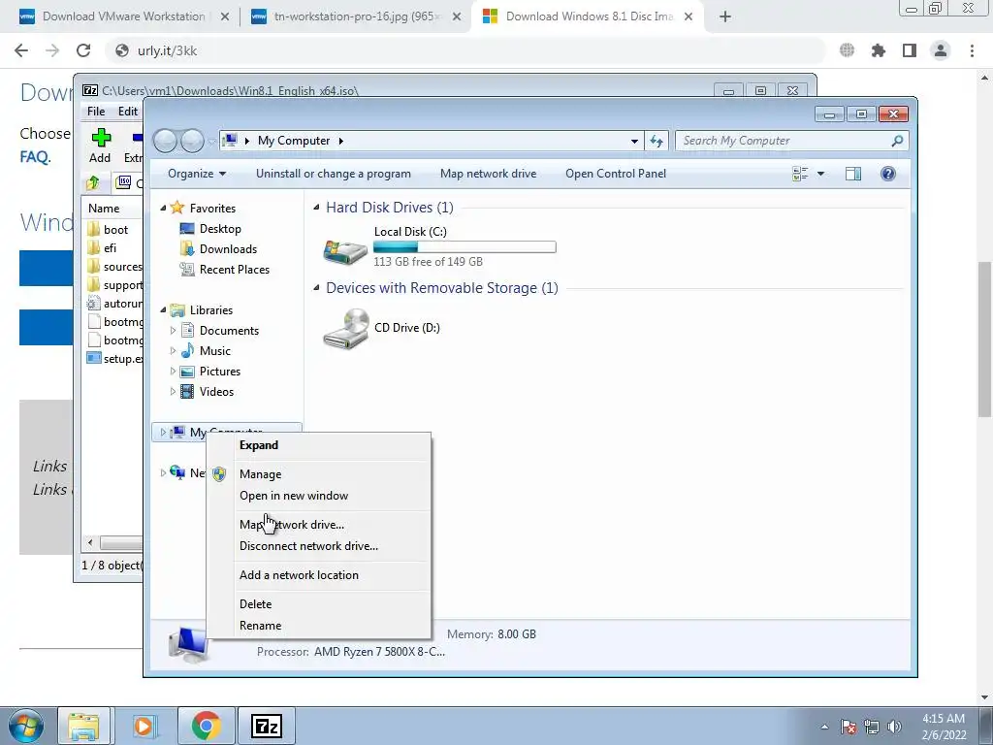Choose Delete in the context menu
The width and height of the screenshot is (993, 745).
(x=319, y=603)
